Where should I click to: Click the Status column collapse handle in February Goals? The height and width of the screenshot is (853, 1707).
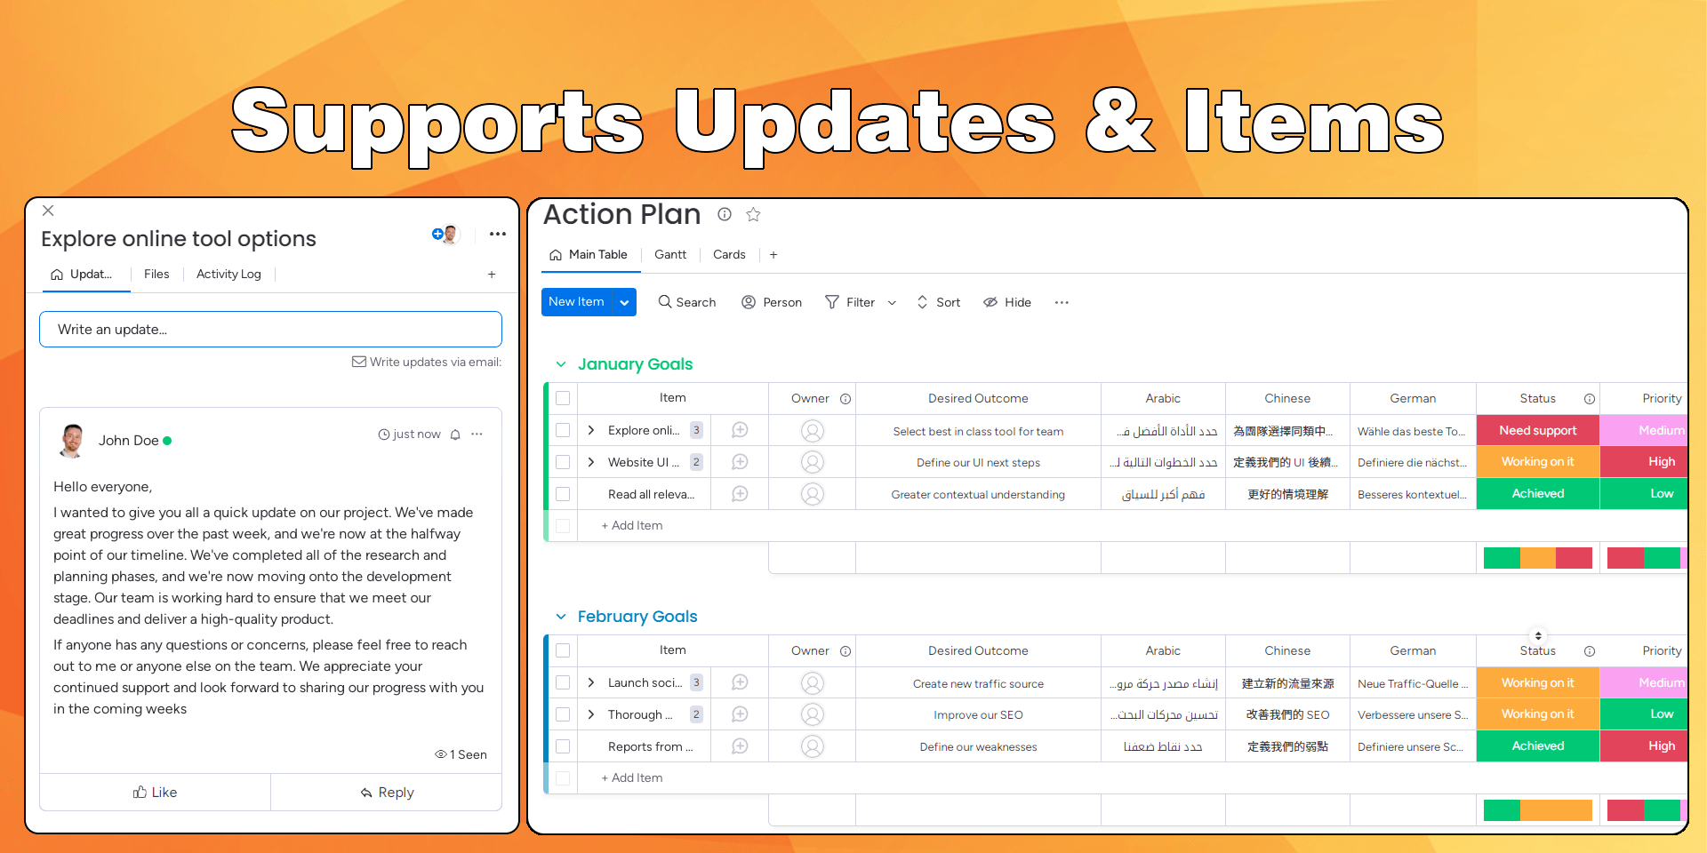(x=1538, y=635)
